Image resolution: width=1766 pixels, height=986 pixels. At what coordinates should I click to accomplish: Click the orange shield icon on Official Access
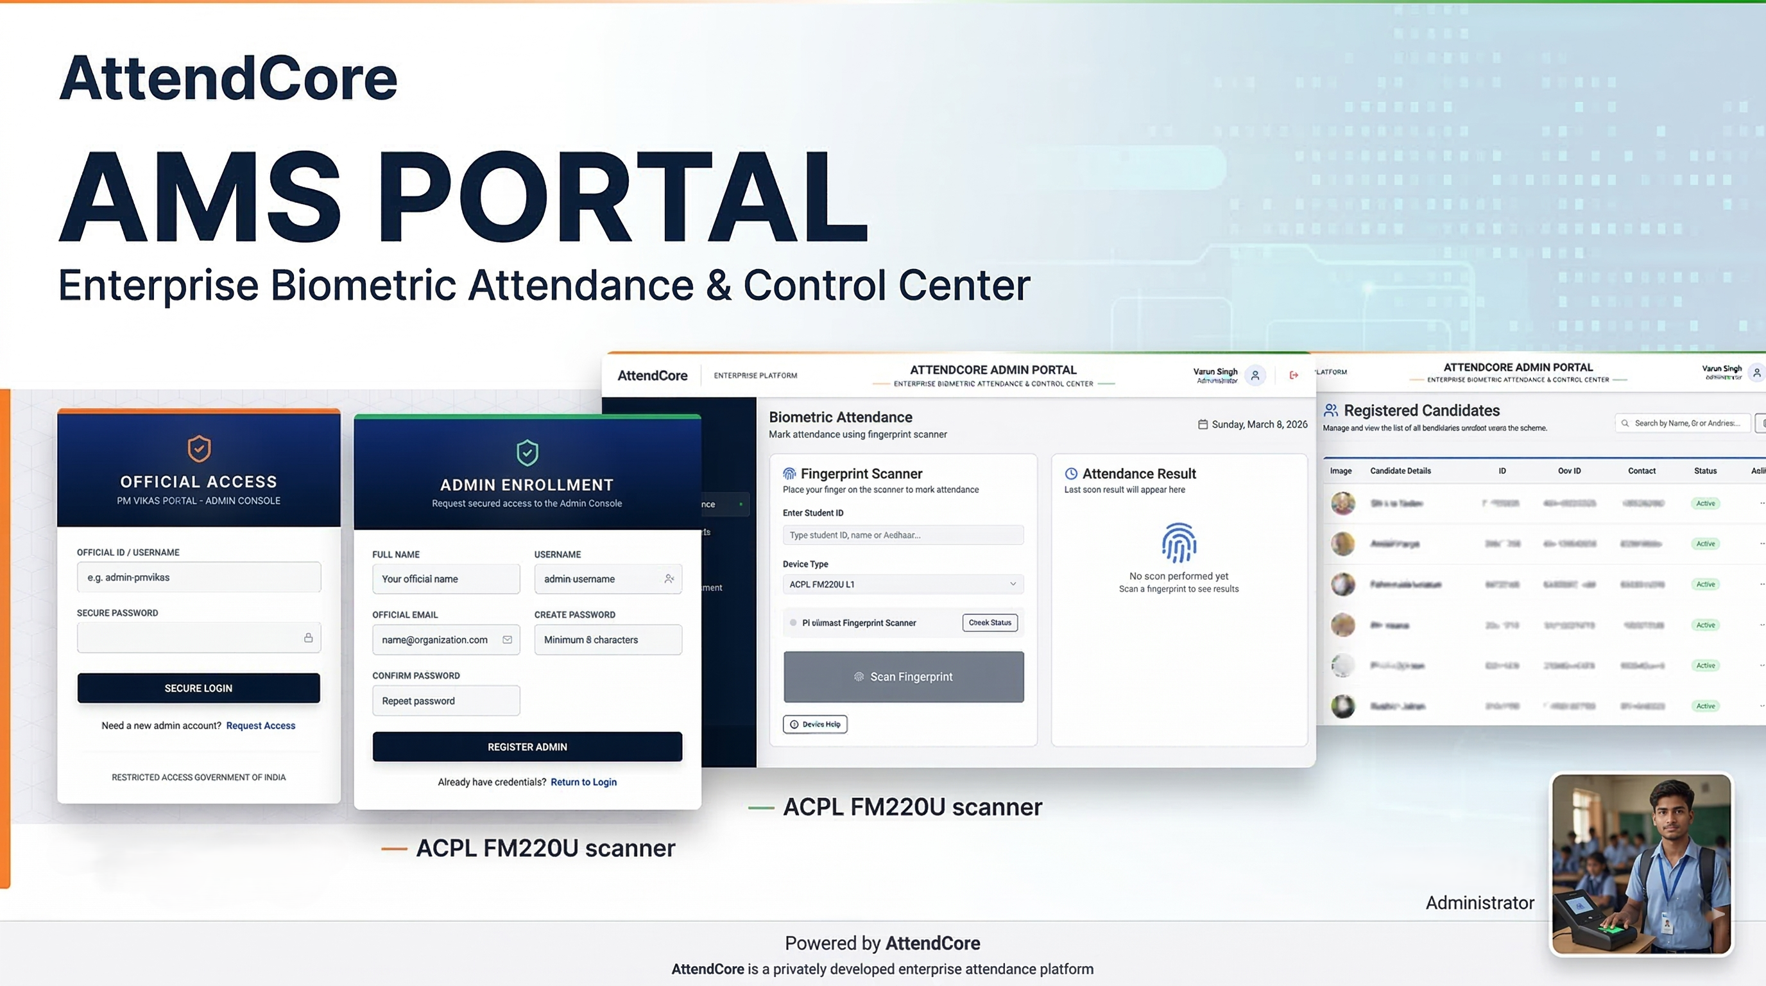click(x=199, y=449)
